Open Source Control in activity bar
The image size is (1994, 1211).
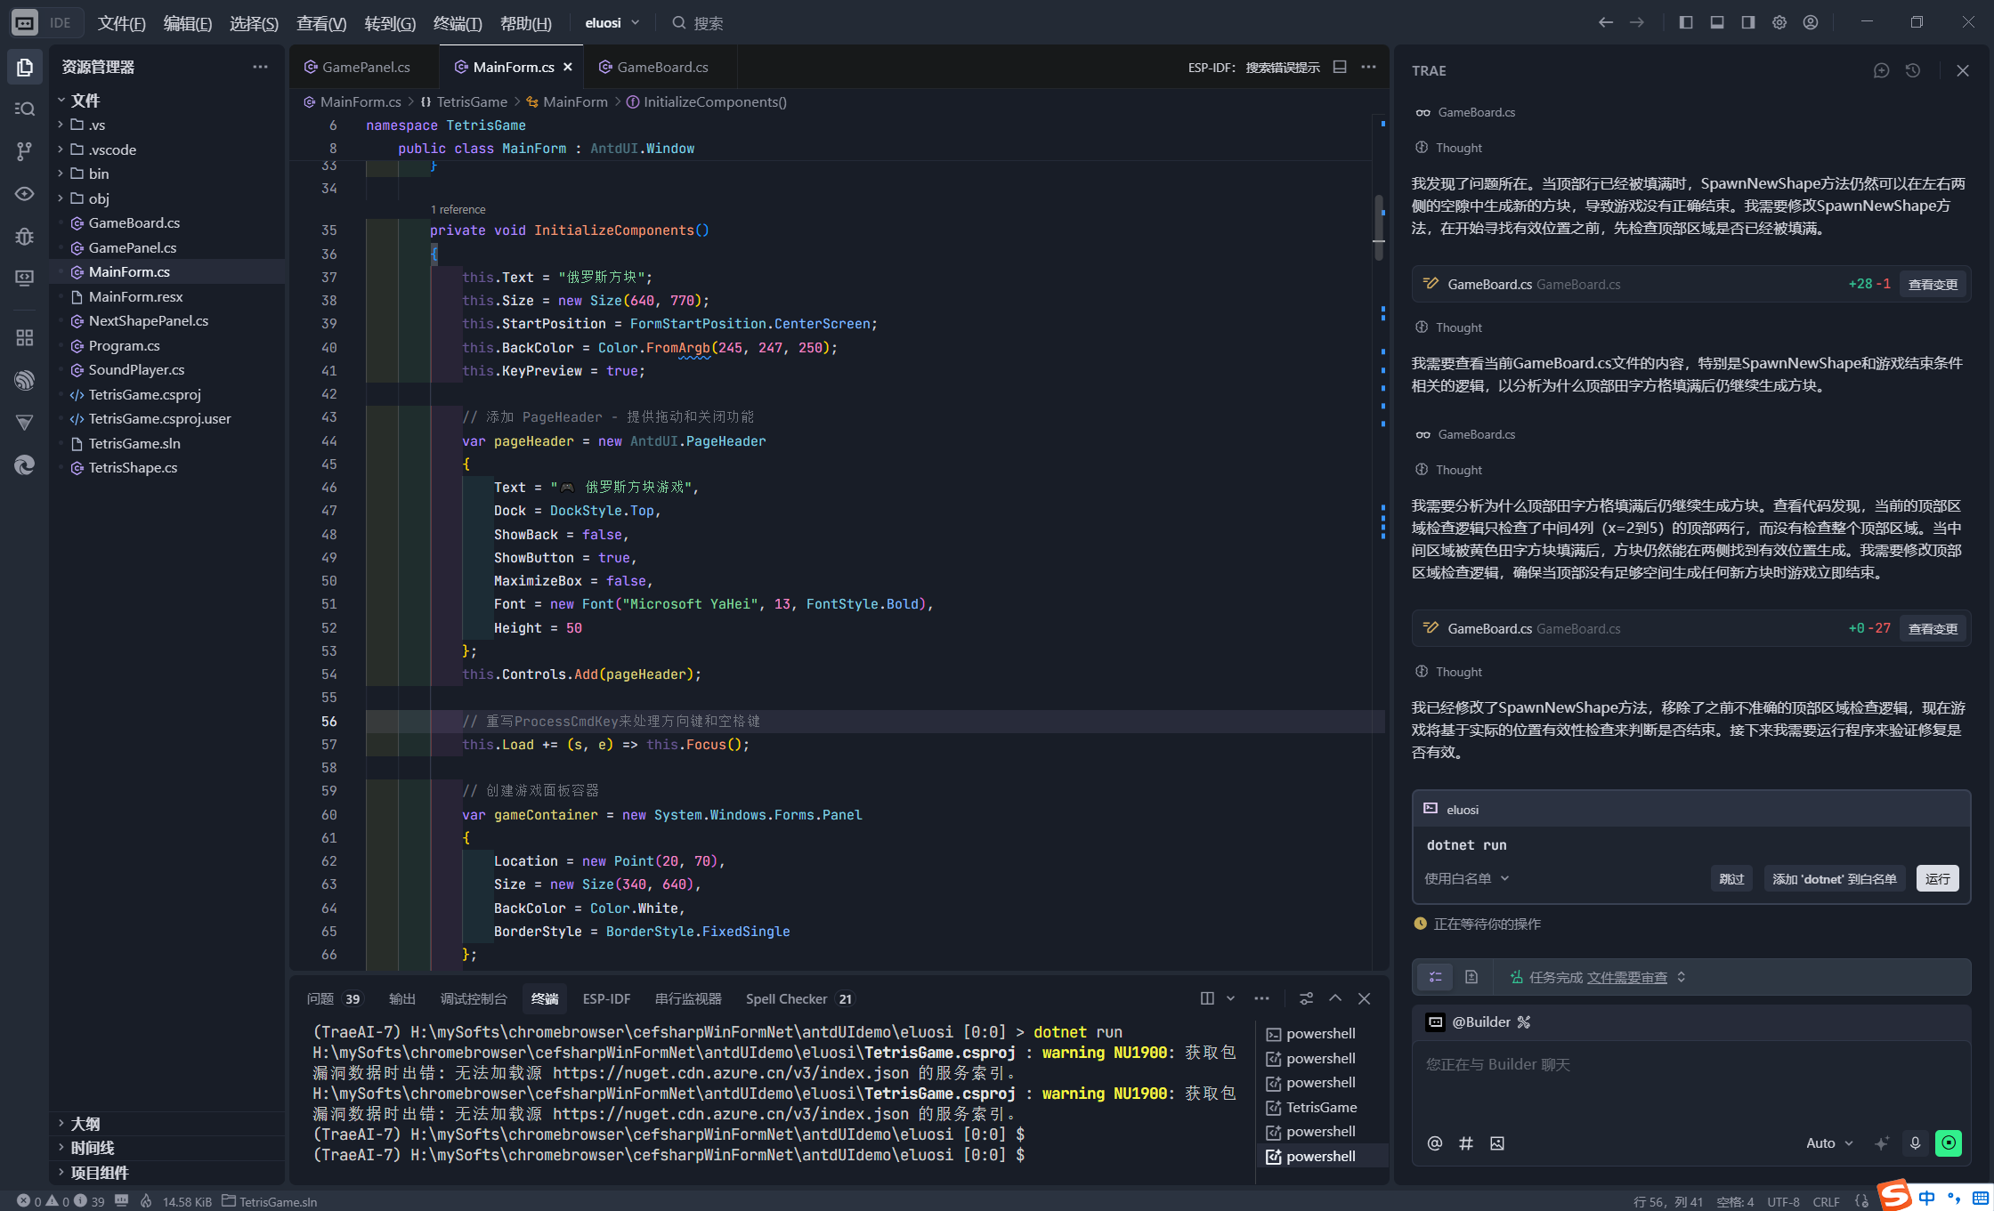coord(25,151)
